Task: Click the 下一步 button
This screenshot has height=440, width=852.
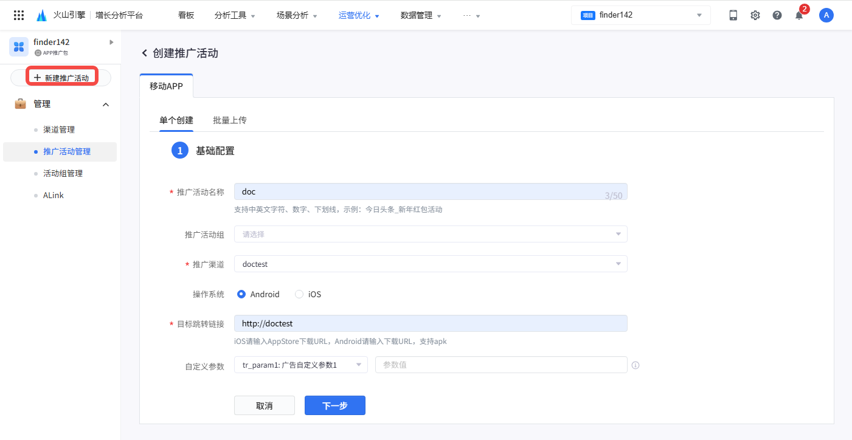Action: point(334,405)
